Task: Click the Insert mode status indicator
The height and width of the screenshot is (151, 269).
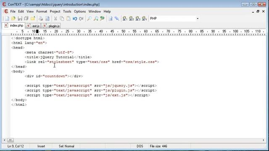Action: (x=41, y=146)
